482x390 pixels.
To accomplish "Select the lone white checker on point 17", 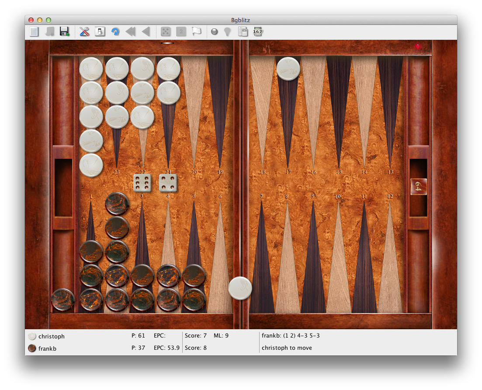I will pos(288,69).
